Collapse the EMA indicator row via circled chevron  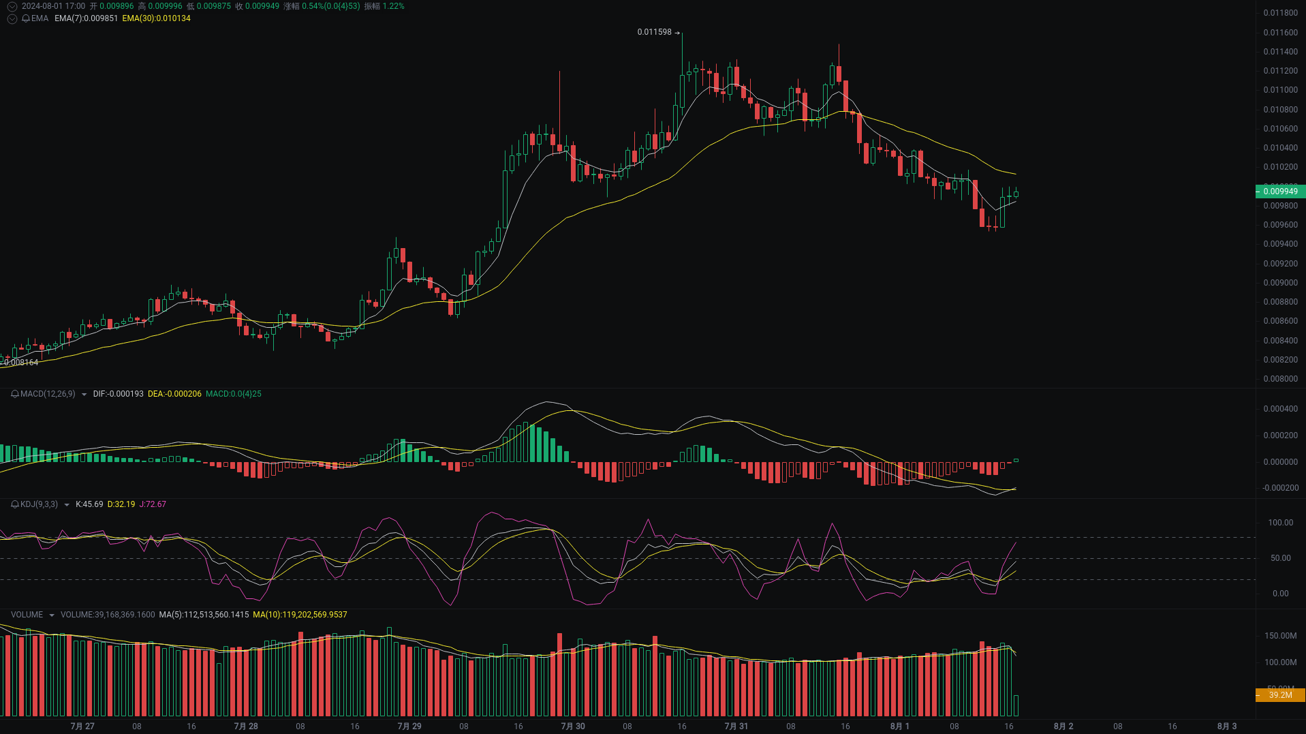(x=12, y=18)
